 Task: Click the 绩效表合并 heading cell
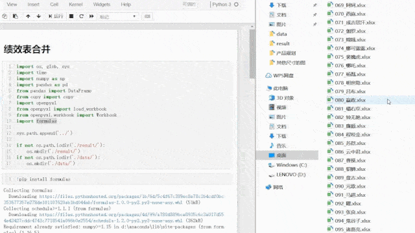[x=27, y=49]
